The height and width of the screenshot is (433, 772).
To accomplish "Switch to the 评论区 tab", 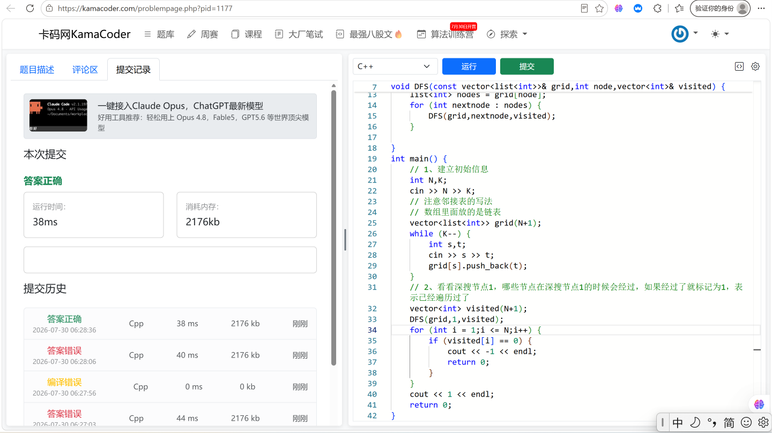I will [x=85, y=70].
